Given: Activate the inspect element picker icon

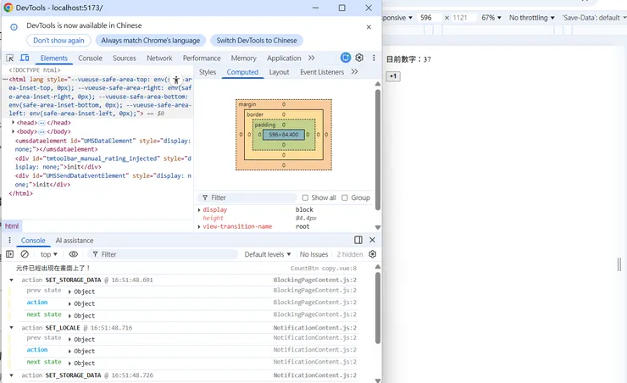Looking at the screenshot, I should 11,58.
